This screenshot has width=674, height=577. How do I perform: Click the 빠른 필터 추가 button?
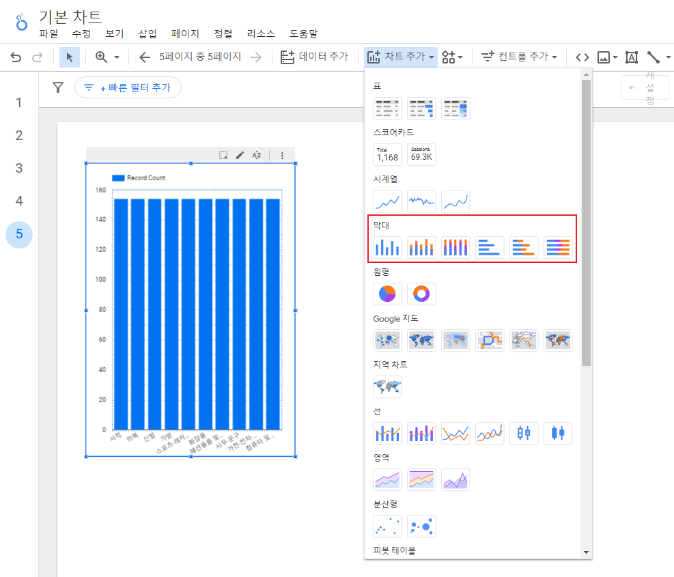pos(128,87)
